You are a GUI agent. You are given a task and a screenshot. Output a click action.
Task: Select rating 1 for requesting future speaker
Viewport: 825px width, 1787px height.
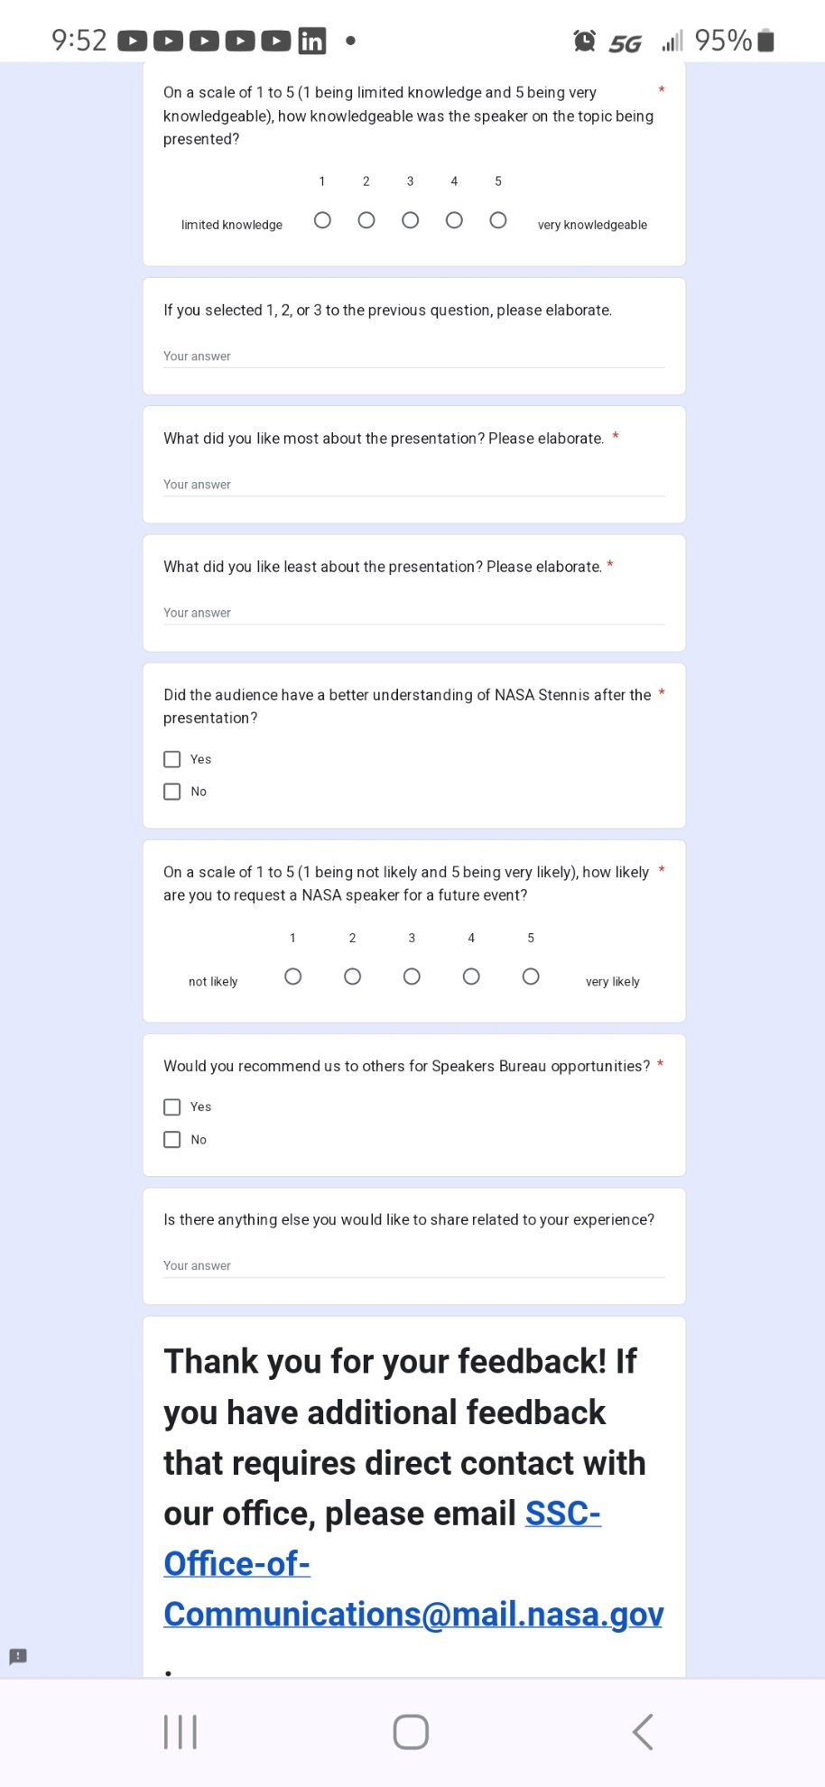[292, 977]
